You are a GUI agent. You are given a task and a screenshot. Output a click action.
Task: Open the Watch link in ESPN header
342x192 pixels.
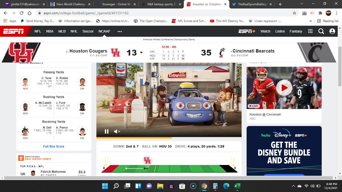pos(265,31)
